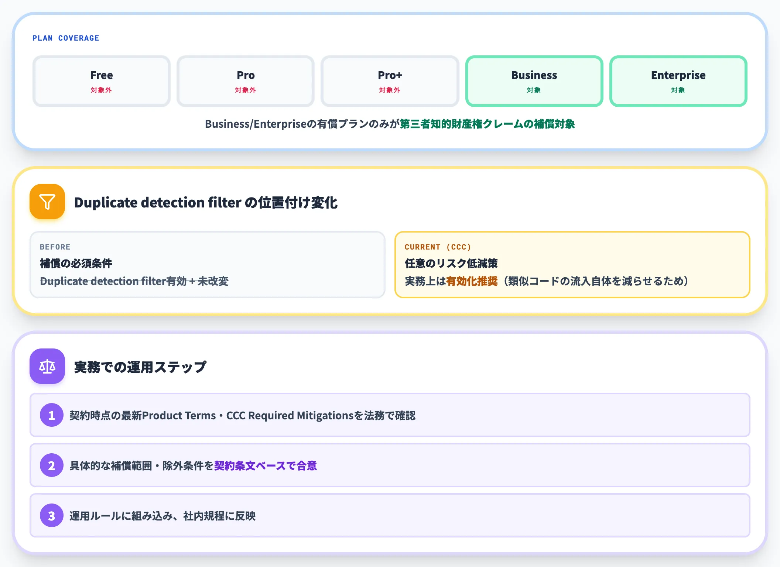Click the 補償の必須条件 title

click(76, 263)
